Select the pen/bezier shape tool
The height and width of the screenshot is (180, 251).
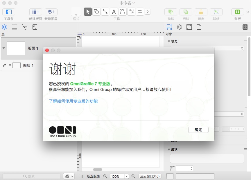123,12
